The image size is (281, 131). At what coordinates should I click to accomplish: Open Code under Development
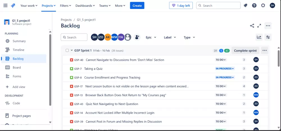click(x=24, y=103)
